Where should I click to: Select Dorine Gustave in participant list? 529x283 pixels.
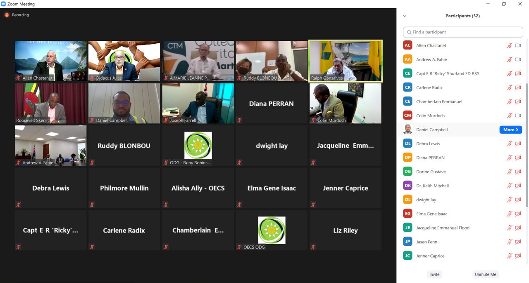point(462,172)
